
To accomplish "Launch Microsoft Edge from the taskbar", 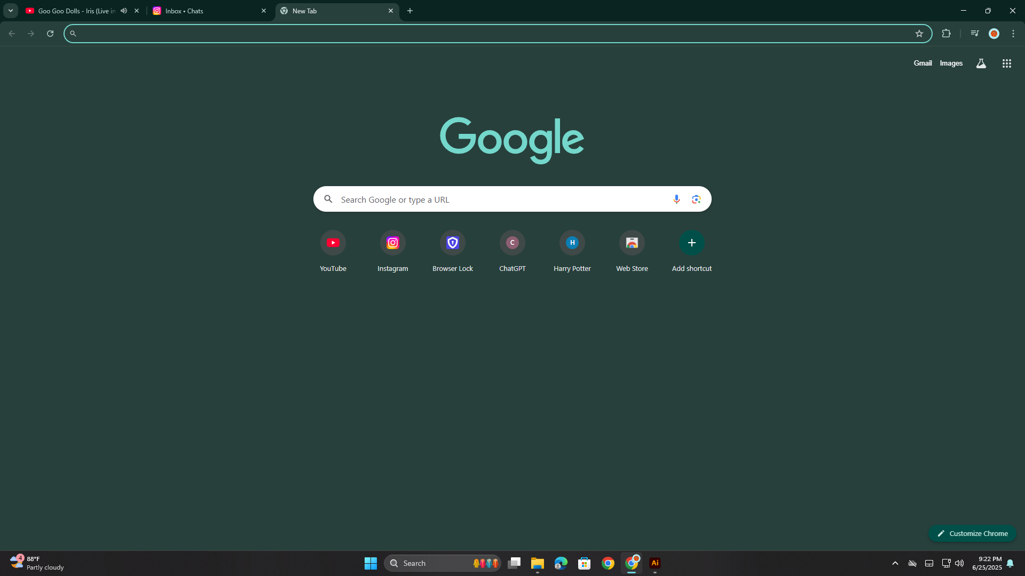I will 561,563.
